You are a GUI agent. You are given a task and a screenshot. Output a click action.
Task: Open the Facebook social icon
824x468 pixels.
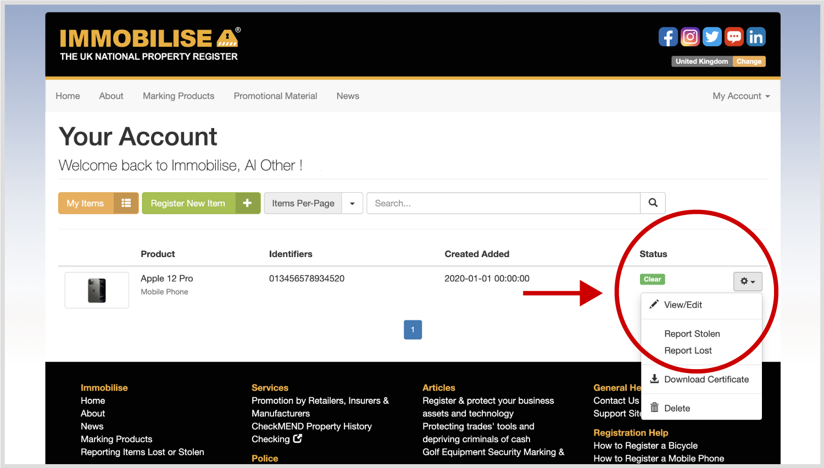coord(668,37)
